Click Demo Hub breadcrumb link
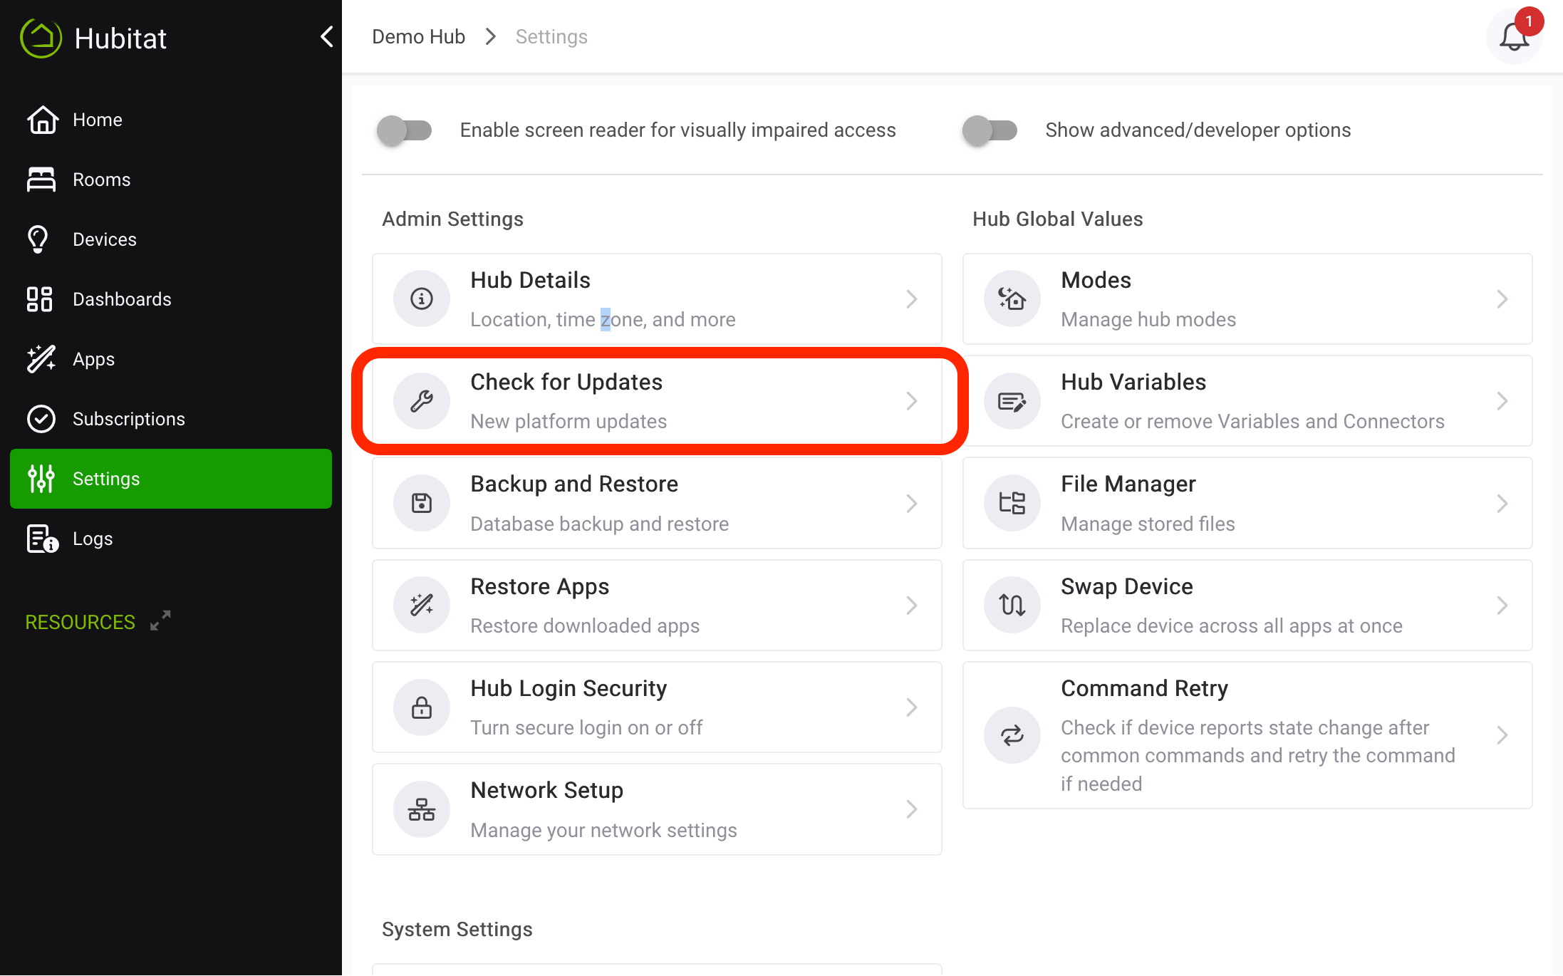The height and width of the screenshot is (976, 1563). pos(418,37)
